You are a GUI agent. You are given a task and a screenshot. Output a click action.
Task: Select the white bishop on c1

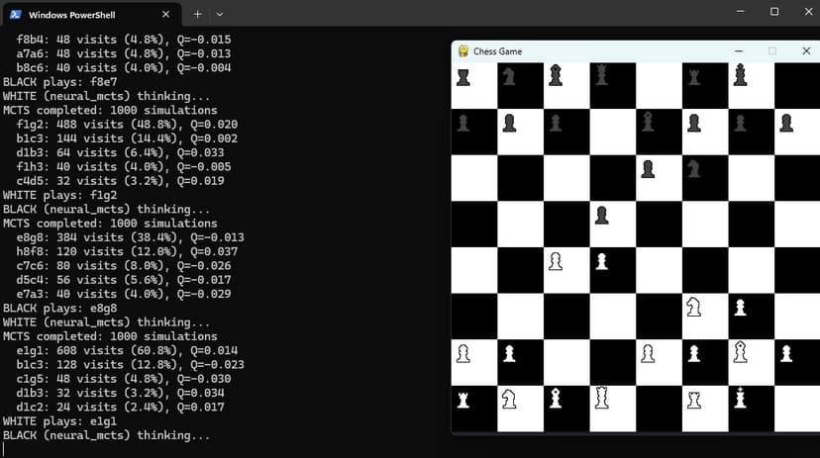click(x=556, y=398)
